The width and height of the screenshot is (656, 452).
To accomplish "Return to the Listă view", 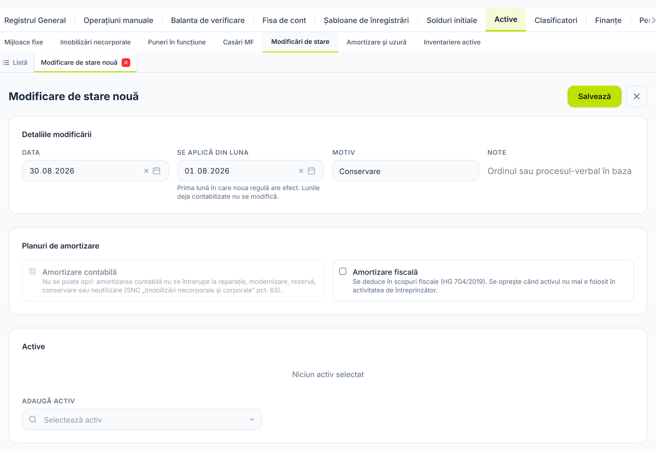I will (15, 63).
